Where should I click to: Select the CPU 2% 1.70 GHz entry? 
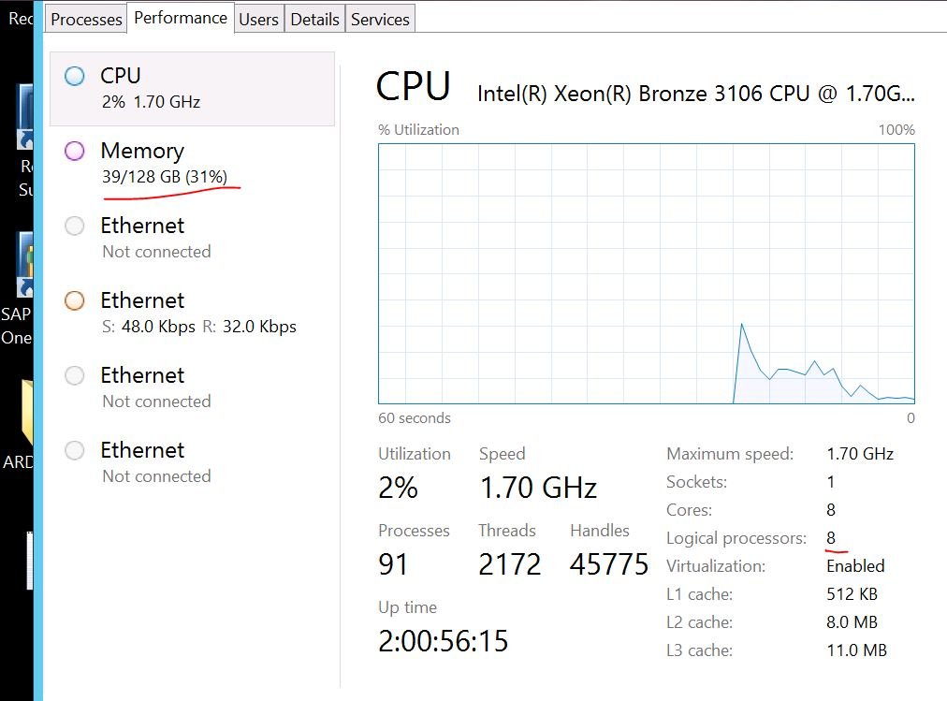(192, 89)
